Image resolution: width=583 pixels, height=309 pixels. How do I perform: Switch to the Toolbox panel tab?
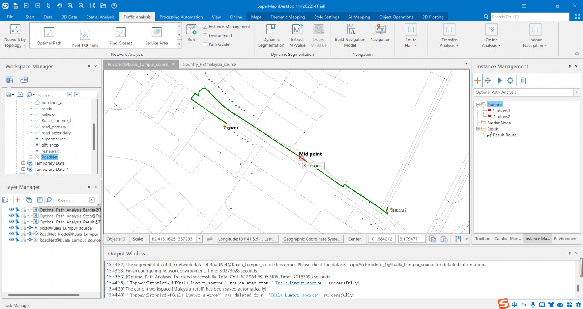[x=482, y=239]
